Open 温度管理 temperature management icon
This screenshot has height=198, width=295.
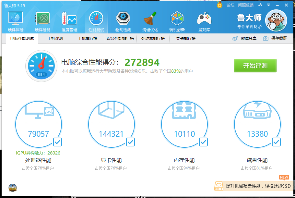(69, 22)
